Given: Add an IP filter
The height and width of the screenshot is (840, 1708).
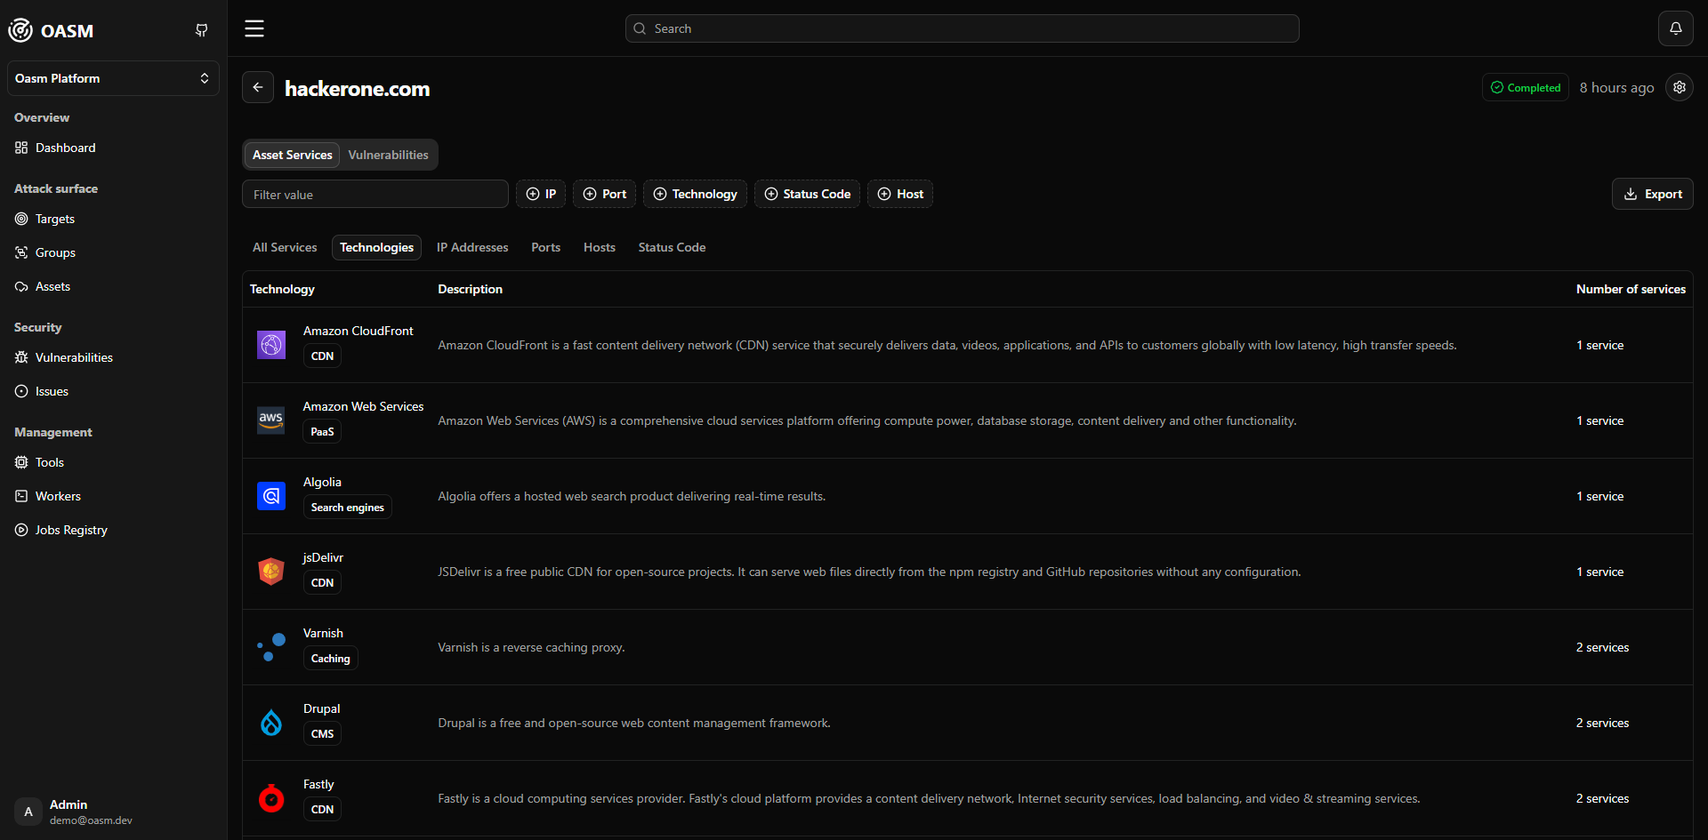Looking at the screenshot, I should click(541, 194).
